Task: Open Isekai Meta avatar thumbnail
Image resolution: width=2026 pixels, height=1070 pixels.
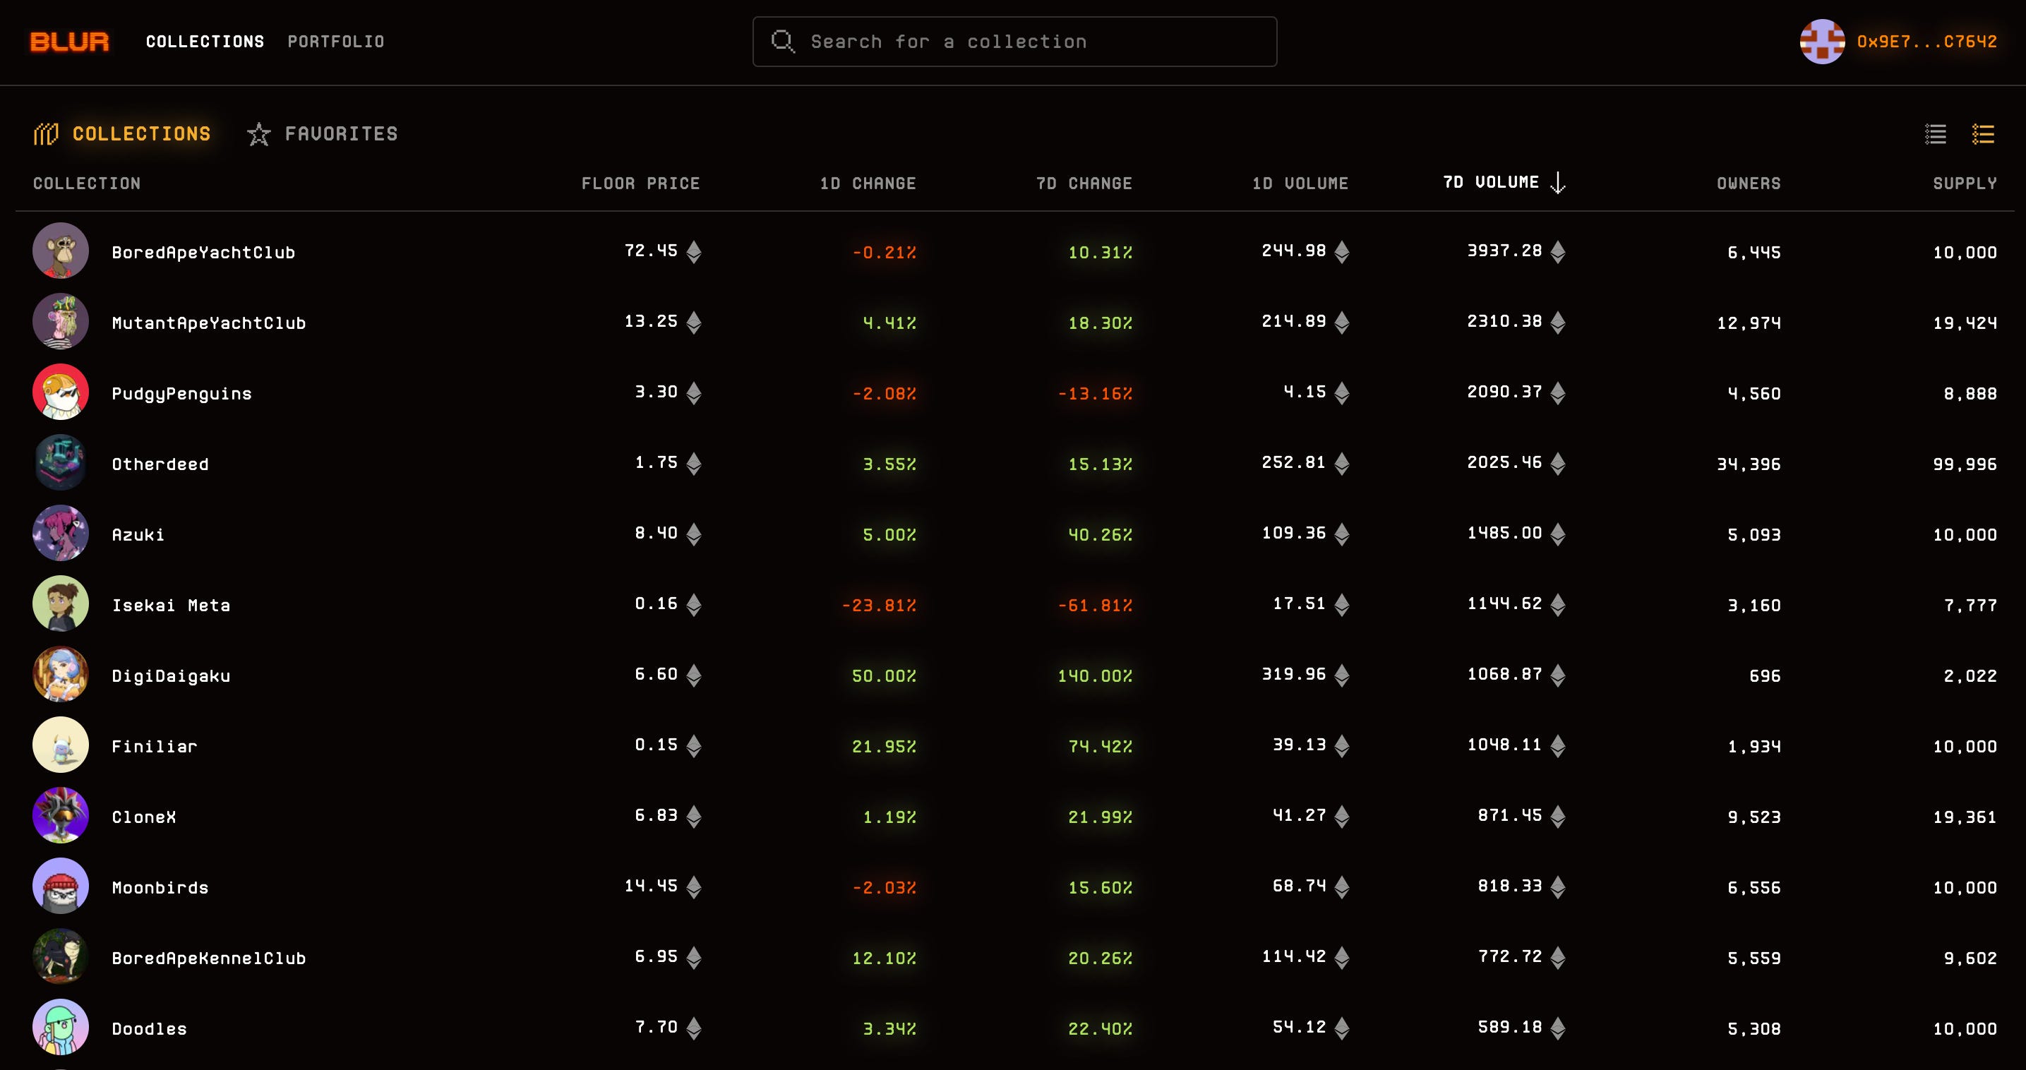Action: pyautogui.click(x=61, y=603)
